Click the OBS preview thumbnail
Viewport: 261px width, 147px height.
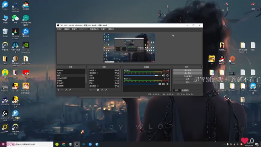(129, 48)
